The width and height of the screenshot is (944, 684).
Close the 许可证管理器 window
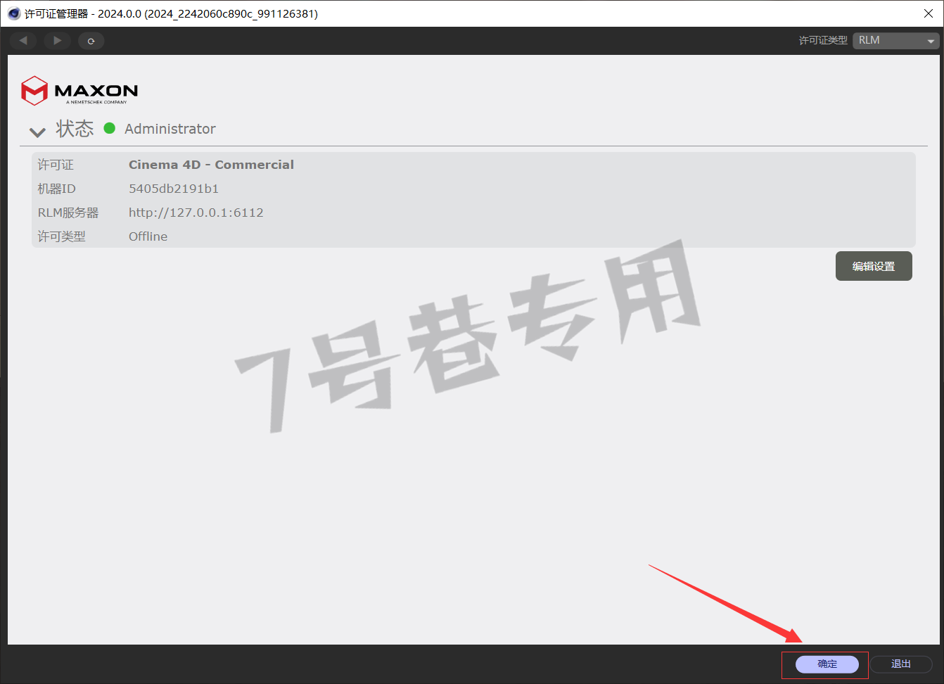(929, 13)
